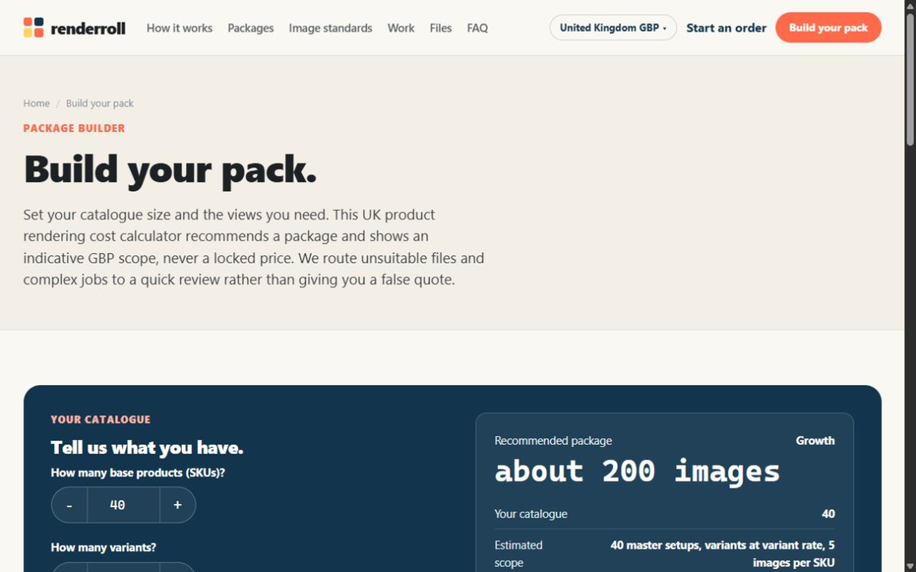Viewport: 916px width, 572px height.
Task: Click the scrollbar down arrow
Action: [910, 566]
